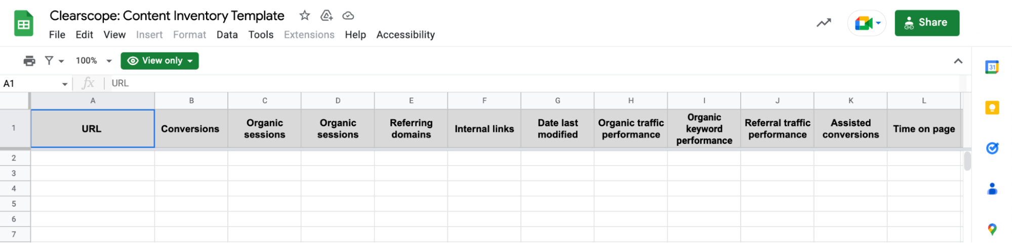Open the Google Maps side panel icon
1012x243 pixels.
pos(992,229)
